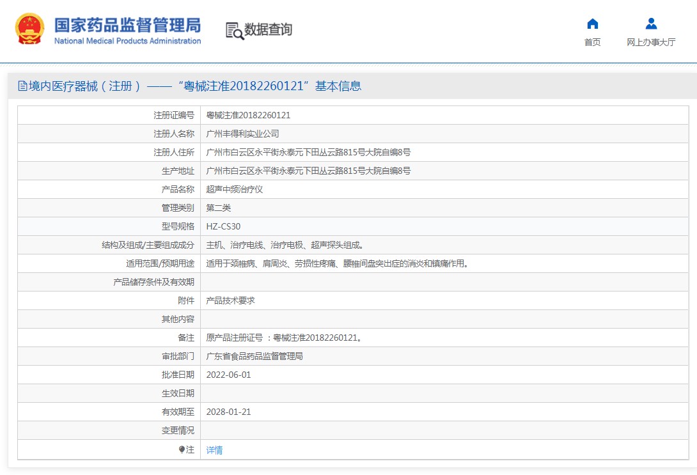Click the bulb icon beside 注
Viewport: 697px width, 475px height.
pyautogui.click(x=182, y=449)
